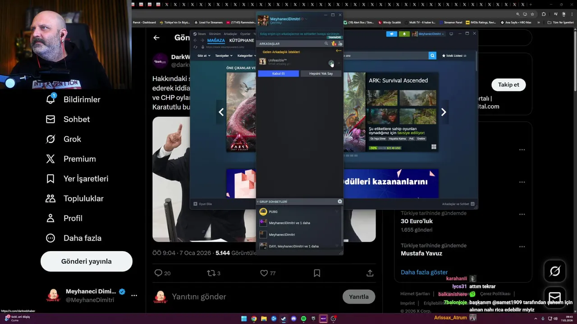Open account options next to Meyhaneci Dimitri
The height and width of the screenshot is (324, 577).
pyautogui.click(x=134, y=296)
